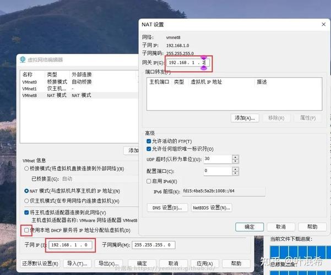Check 使用本地 DHCP 服务 checkbox
The width and height of the screenshot is (331, 275).
tap(26, 230)
